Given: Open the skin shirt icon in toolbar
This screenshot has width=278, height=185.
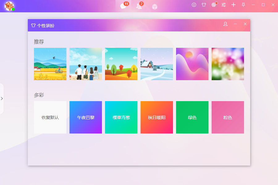Looking at the screenshot, I should click(204, 5).
